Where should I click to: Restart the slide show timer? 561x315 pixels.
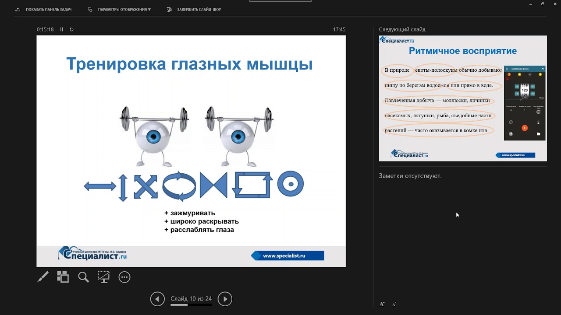tap(71, 29)
